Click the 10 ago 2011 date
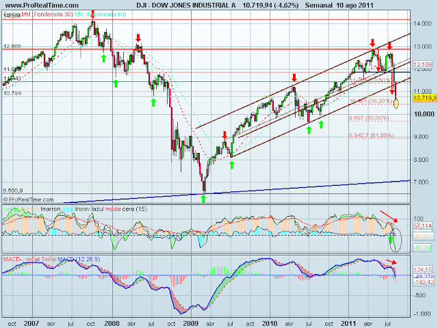The image size is (438, 328). (x=355, y=5)
